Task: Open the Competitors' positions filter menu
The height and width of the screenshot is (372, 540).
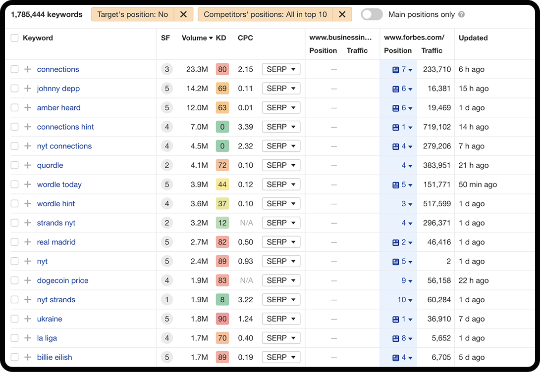Action: click(267, 15)
